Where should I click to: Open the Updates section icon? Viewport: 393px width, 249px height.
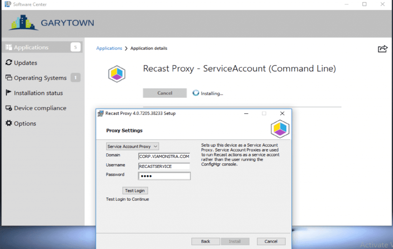pyautogui.click(x=9, y=62)
